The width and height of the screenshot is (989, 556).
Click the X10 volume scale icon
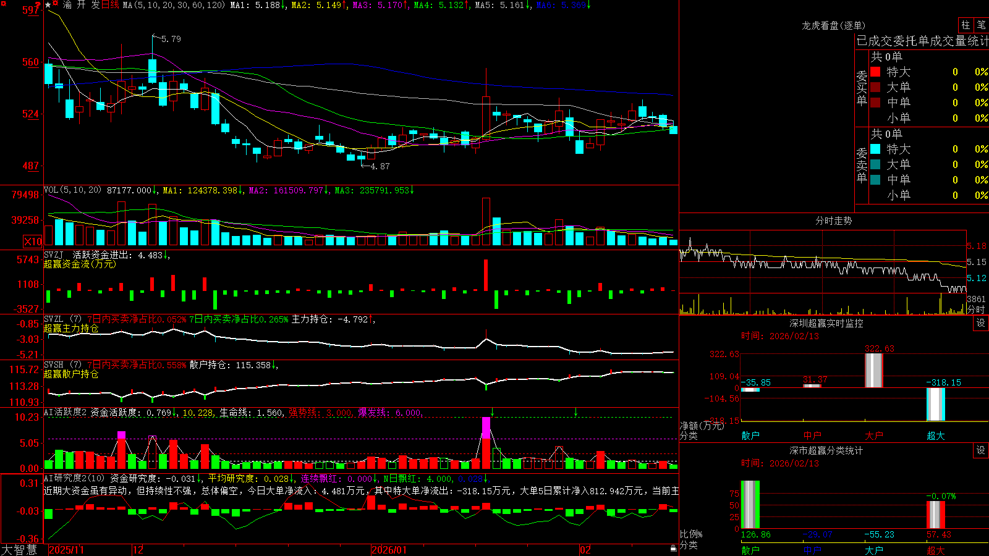click(33, 242)
